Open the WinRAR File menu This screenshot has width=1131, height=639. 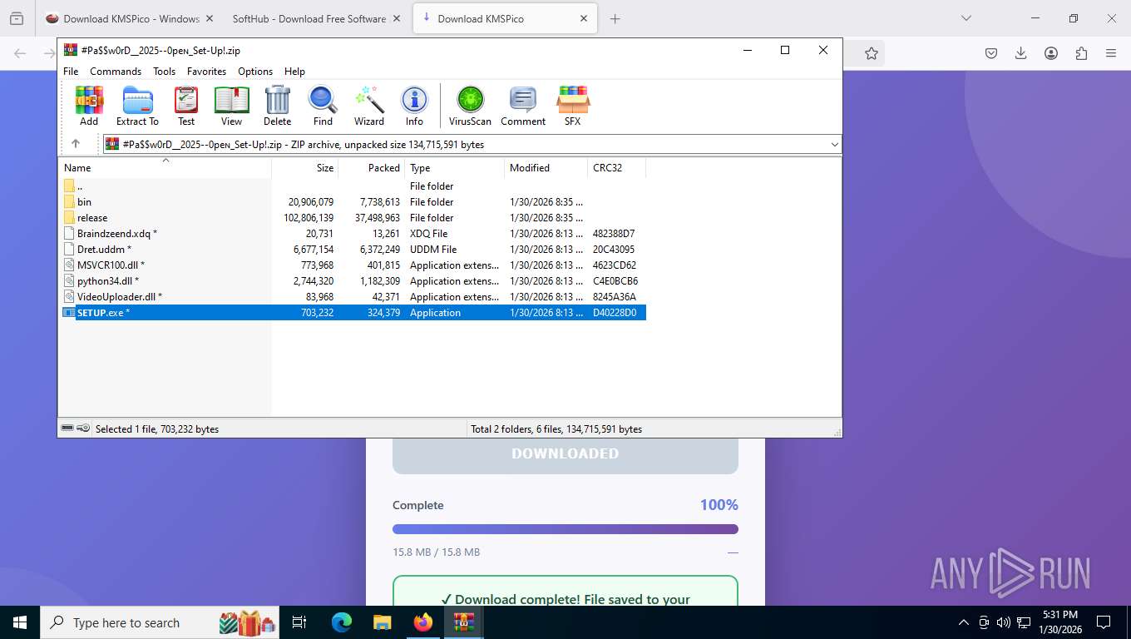pyautogui.click(x=71, y=72)
